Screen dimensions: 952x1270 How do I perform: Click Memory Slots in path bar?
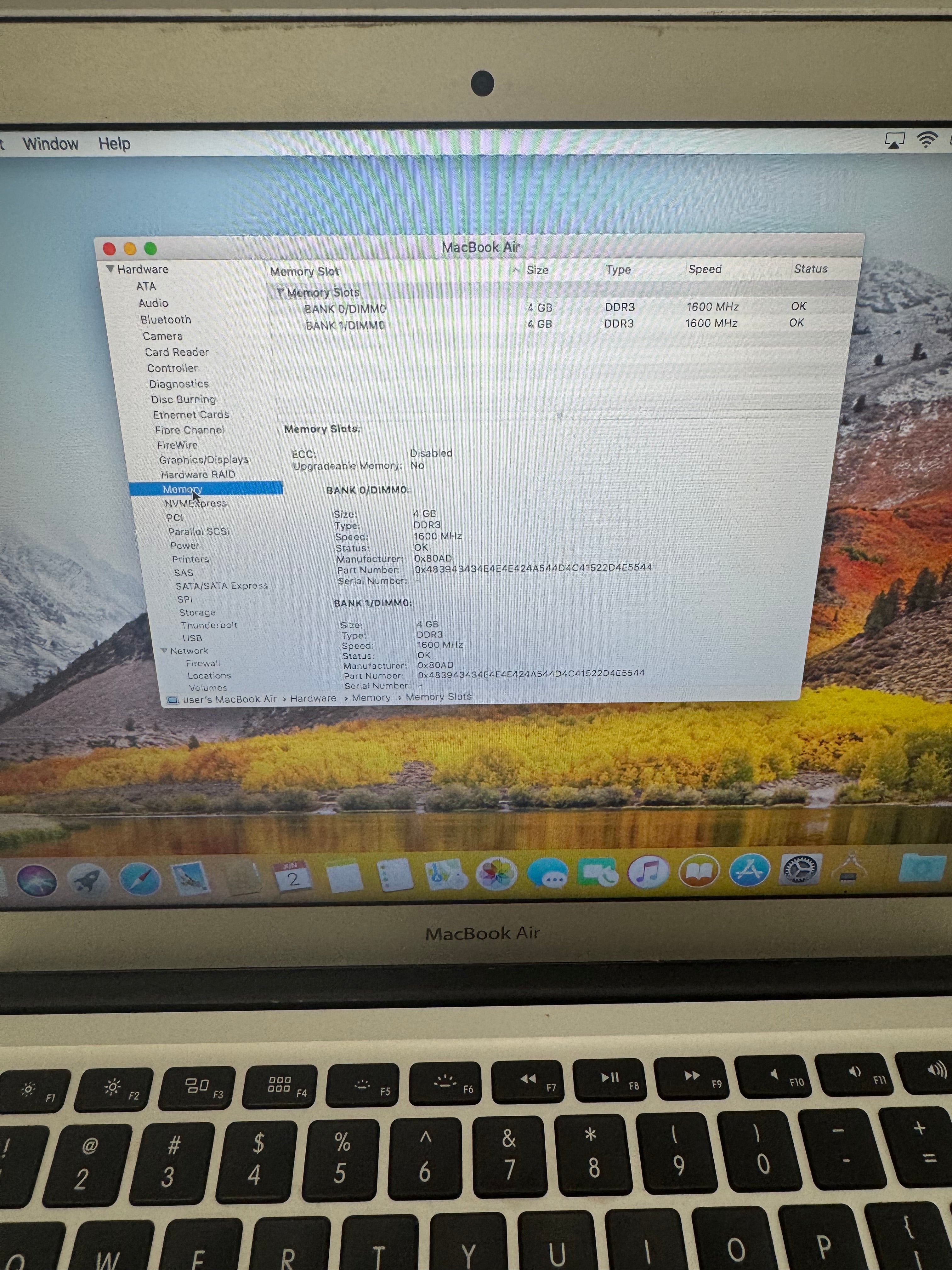(x=439, y=696)
